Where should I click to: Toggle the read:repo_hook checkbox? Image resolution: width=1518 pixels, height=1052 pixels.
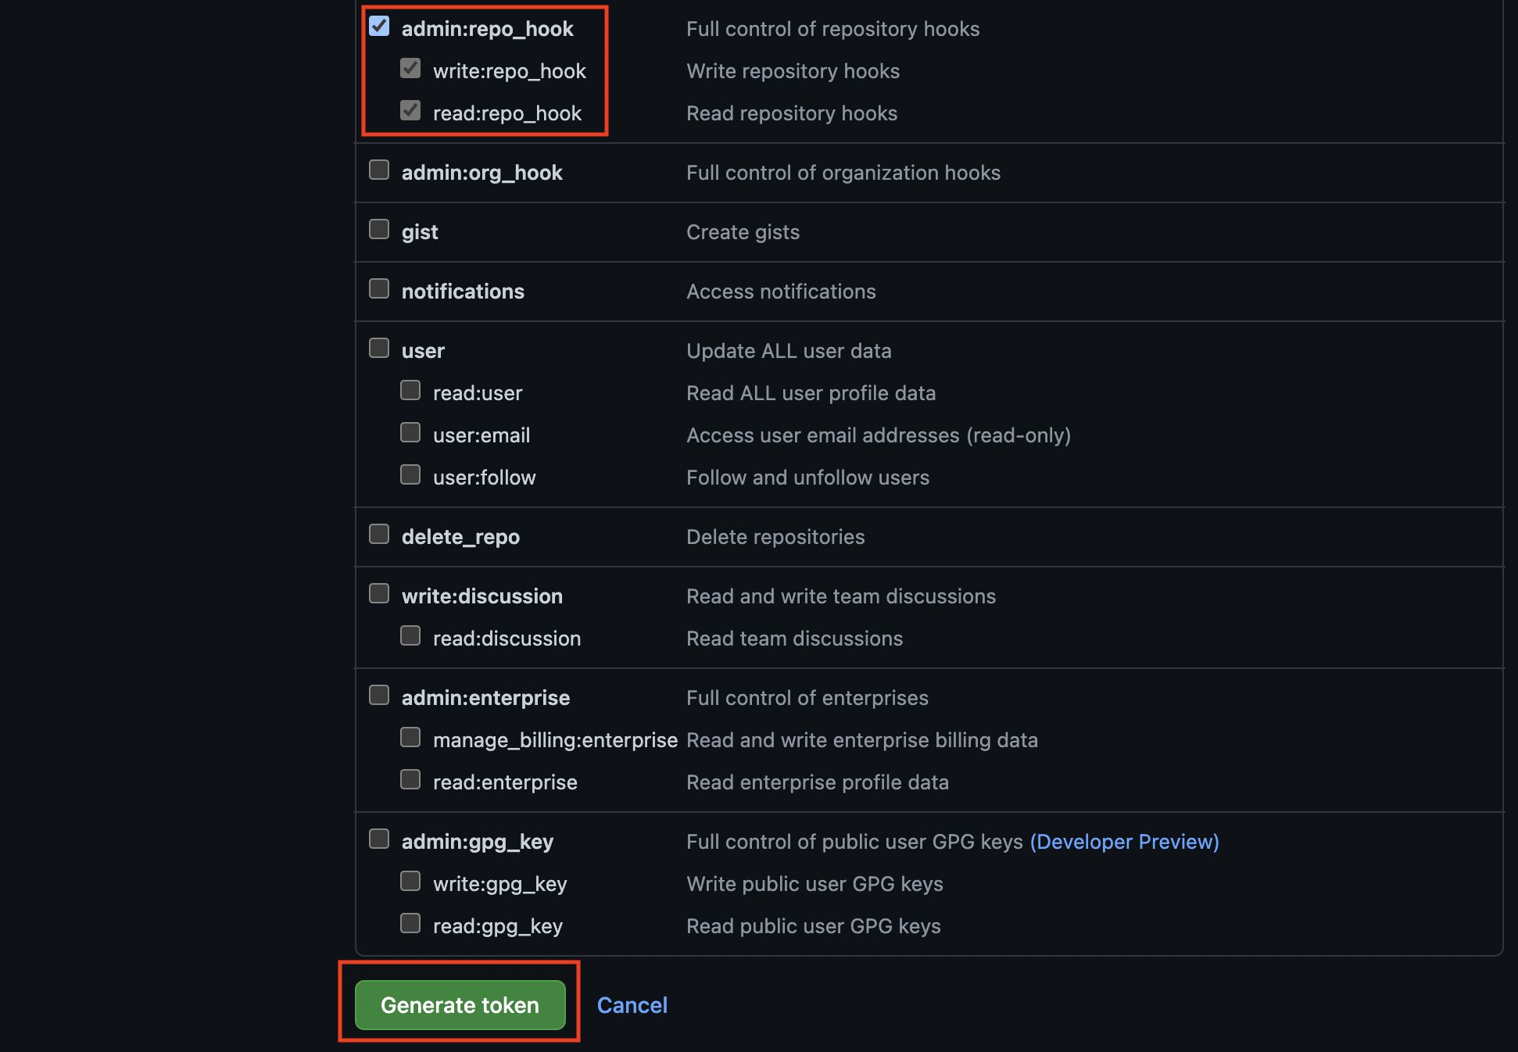pos(410,111)
